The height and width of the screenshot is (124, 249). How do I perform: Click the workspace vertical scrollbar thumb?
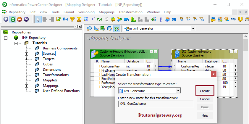click(x=245, y=45)
